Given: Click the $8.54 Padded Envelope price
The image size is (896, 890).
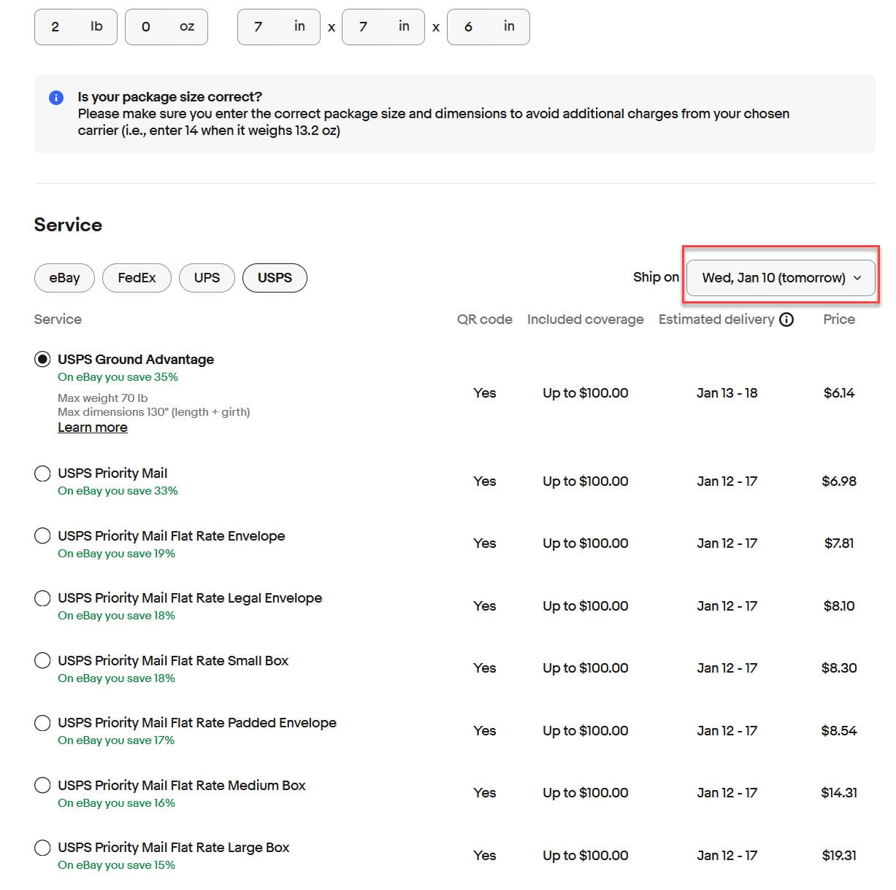Looking at the screenshot, I should pos(839,731).
